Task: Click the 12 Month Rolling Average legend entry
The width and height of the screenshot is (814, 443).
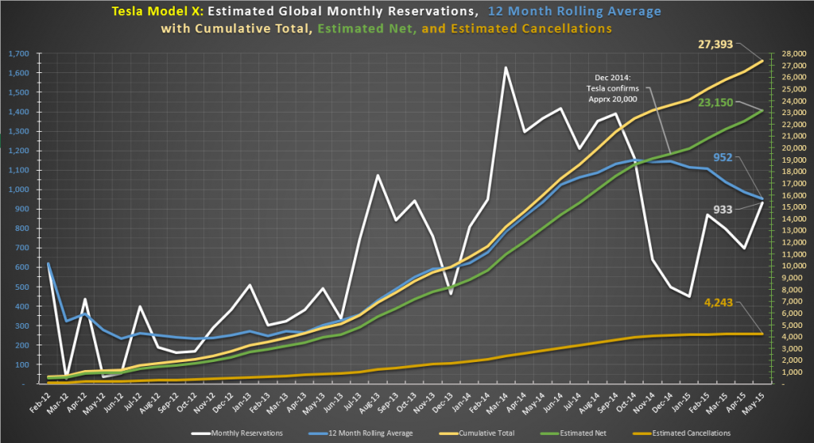Action: point(361,433)
